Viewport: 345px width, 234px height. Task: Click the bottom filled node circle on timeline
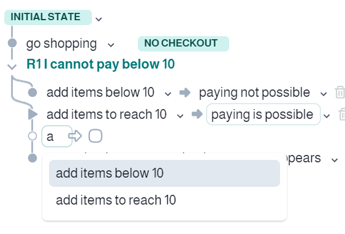[x=32, y=158]
